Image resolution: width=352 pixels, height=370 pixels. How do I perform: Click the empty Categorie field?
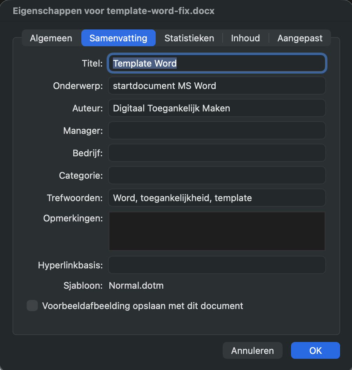tap(217, 175)
